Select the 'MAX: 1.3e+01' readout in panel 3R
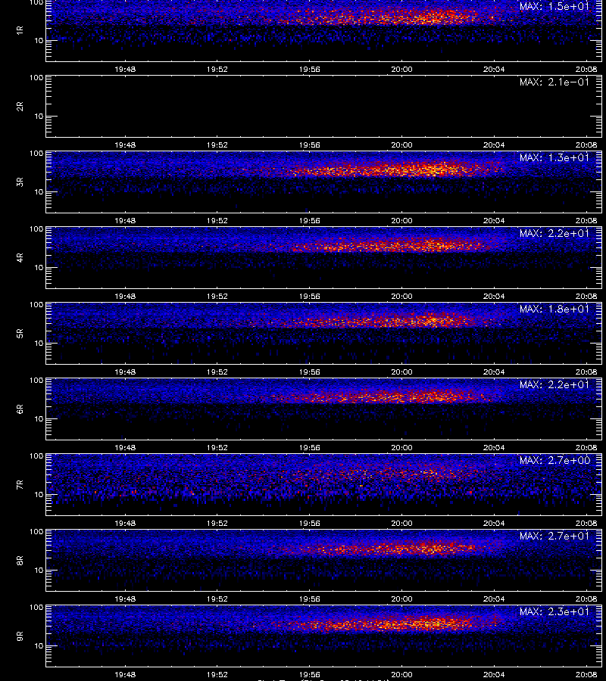This screenshot has height=681, width=606. [554, 157]
